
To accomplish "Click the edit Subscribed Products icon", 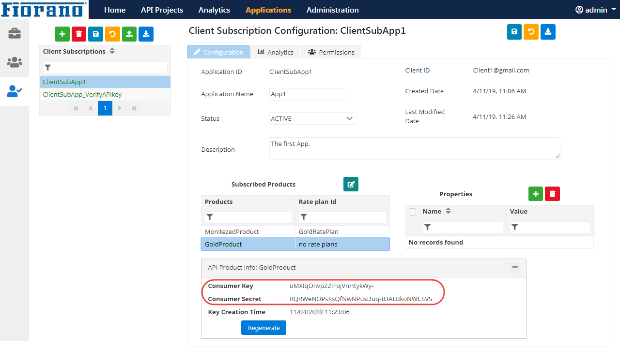I will pos(351,184).
